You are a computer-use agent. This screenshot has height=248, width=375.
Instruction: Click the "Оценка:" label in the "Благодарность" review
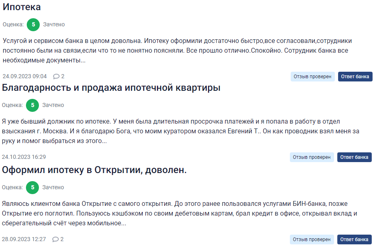pos(13,105)
